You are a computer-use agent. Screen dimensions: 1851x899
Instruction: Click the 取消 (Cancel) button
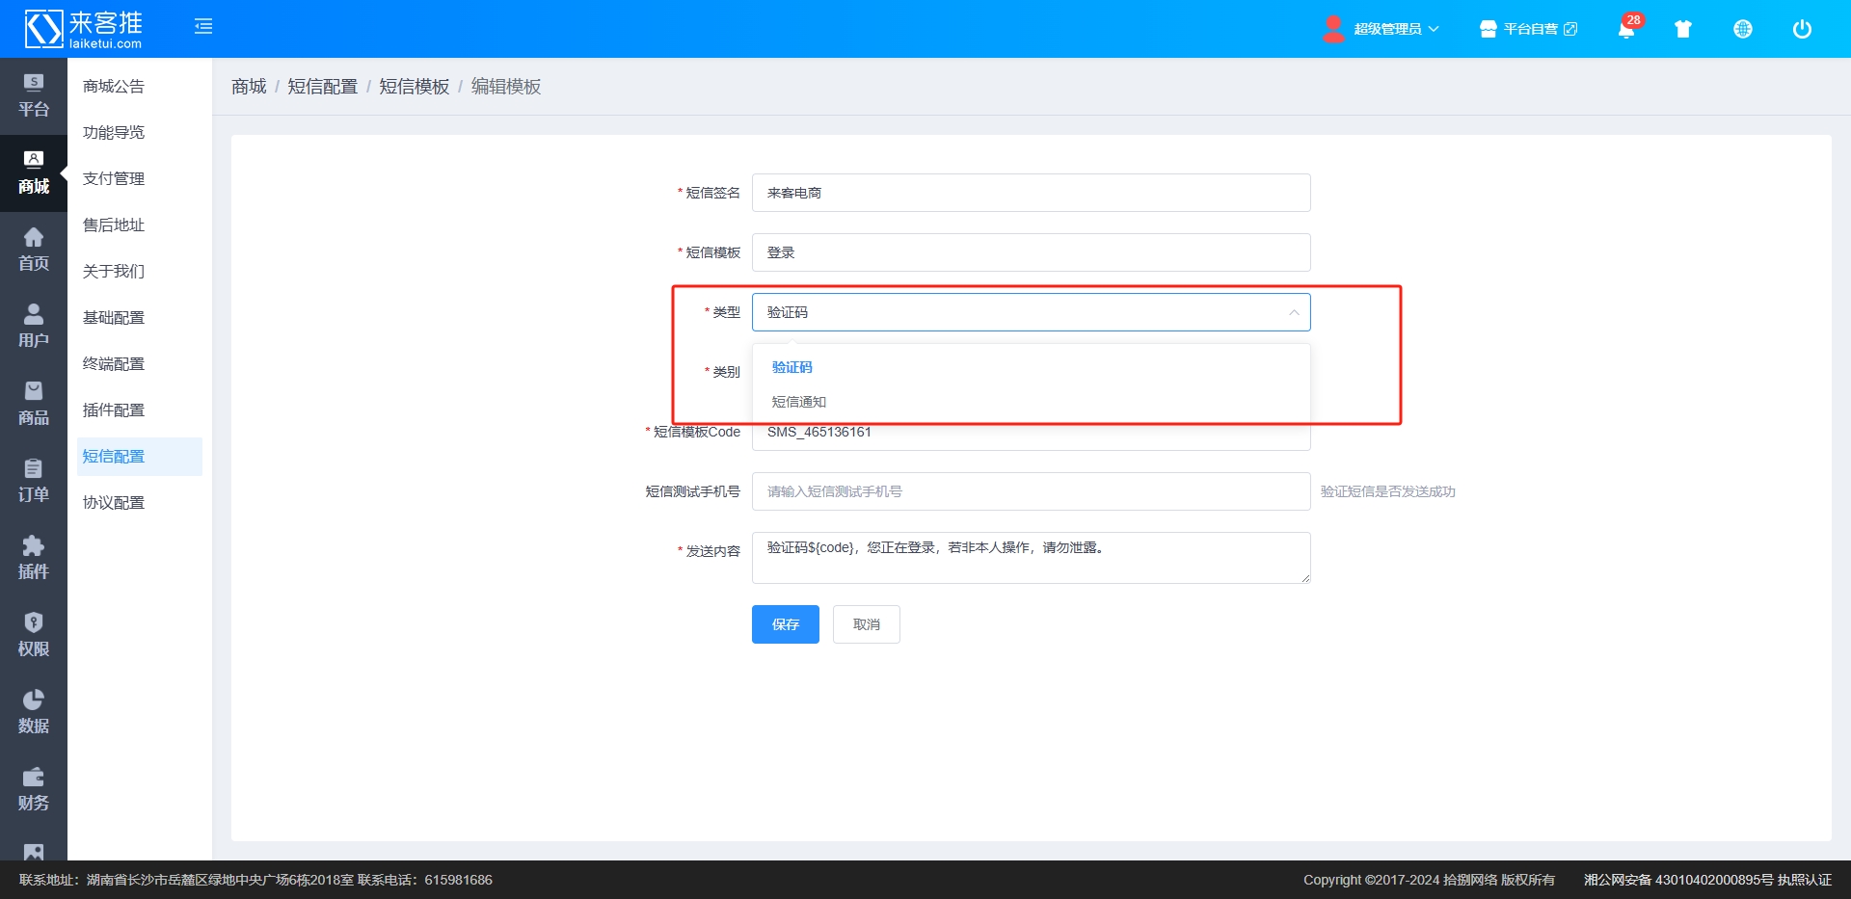pos(866,624)
